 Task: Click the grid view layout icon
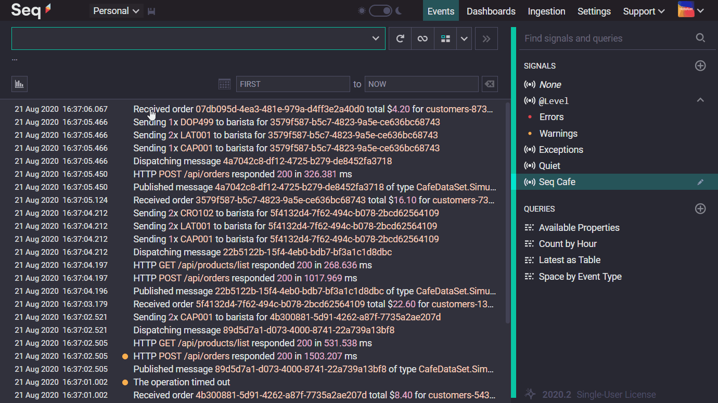445,38
